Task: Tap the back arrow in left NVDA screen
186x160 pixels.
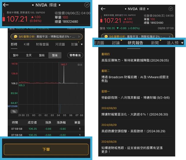Action: [x=6, y=5]
